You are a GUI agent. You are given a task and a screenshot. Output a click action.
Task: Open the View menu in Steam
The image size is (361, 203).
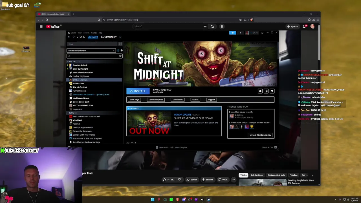pyautogui.click(x=80, y=33)
